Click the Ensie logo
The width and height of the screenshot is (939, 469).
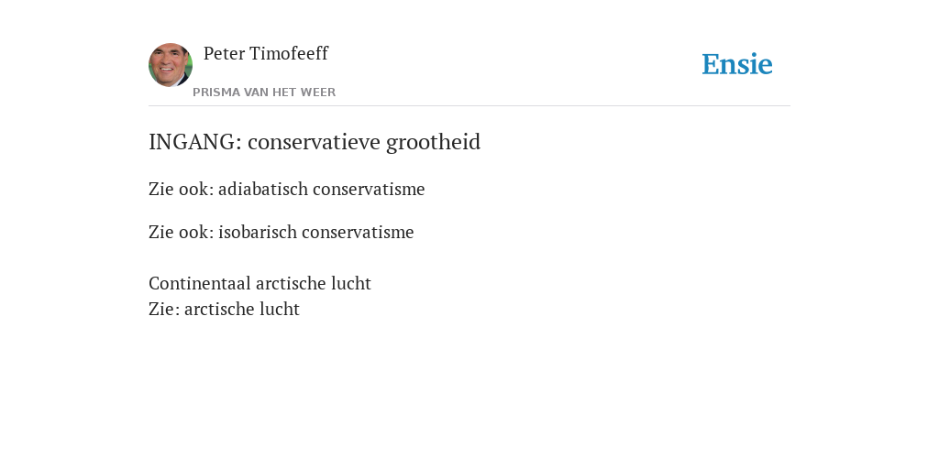737,64
